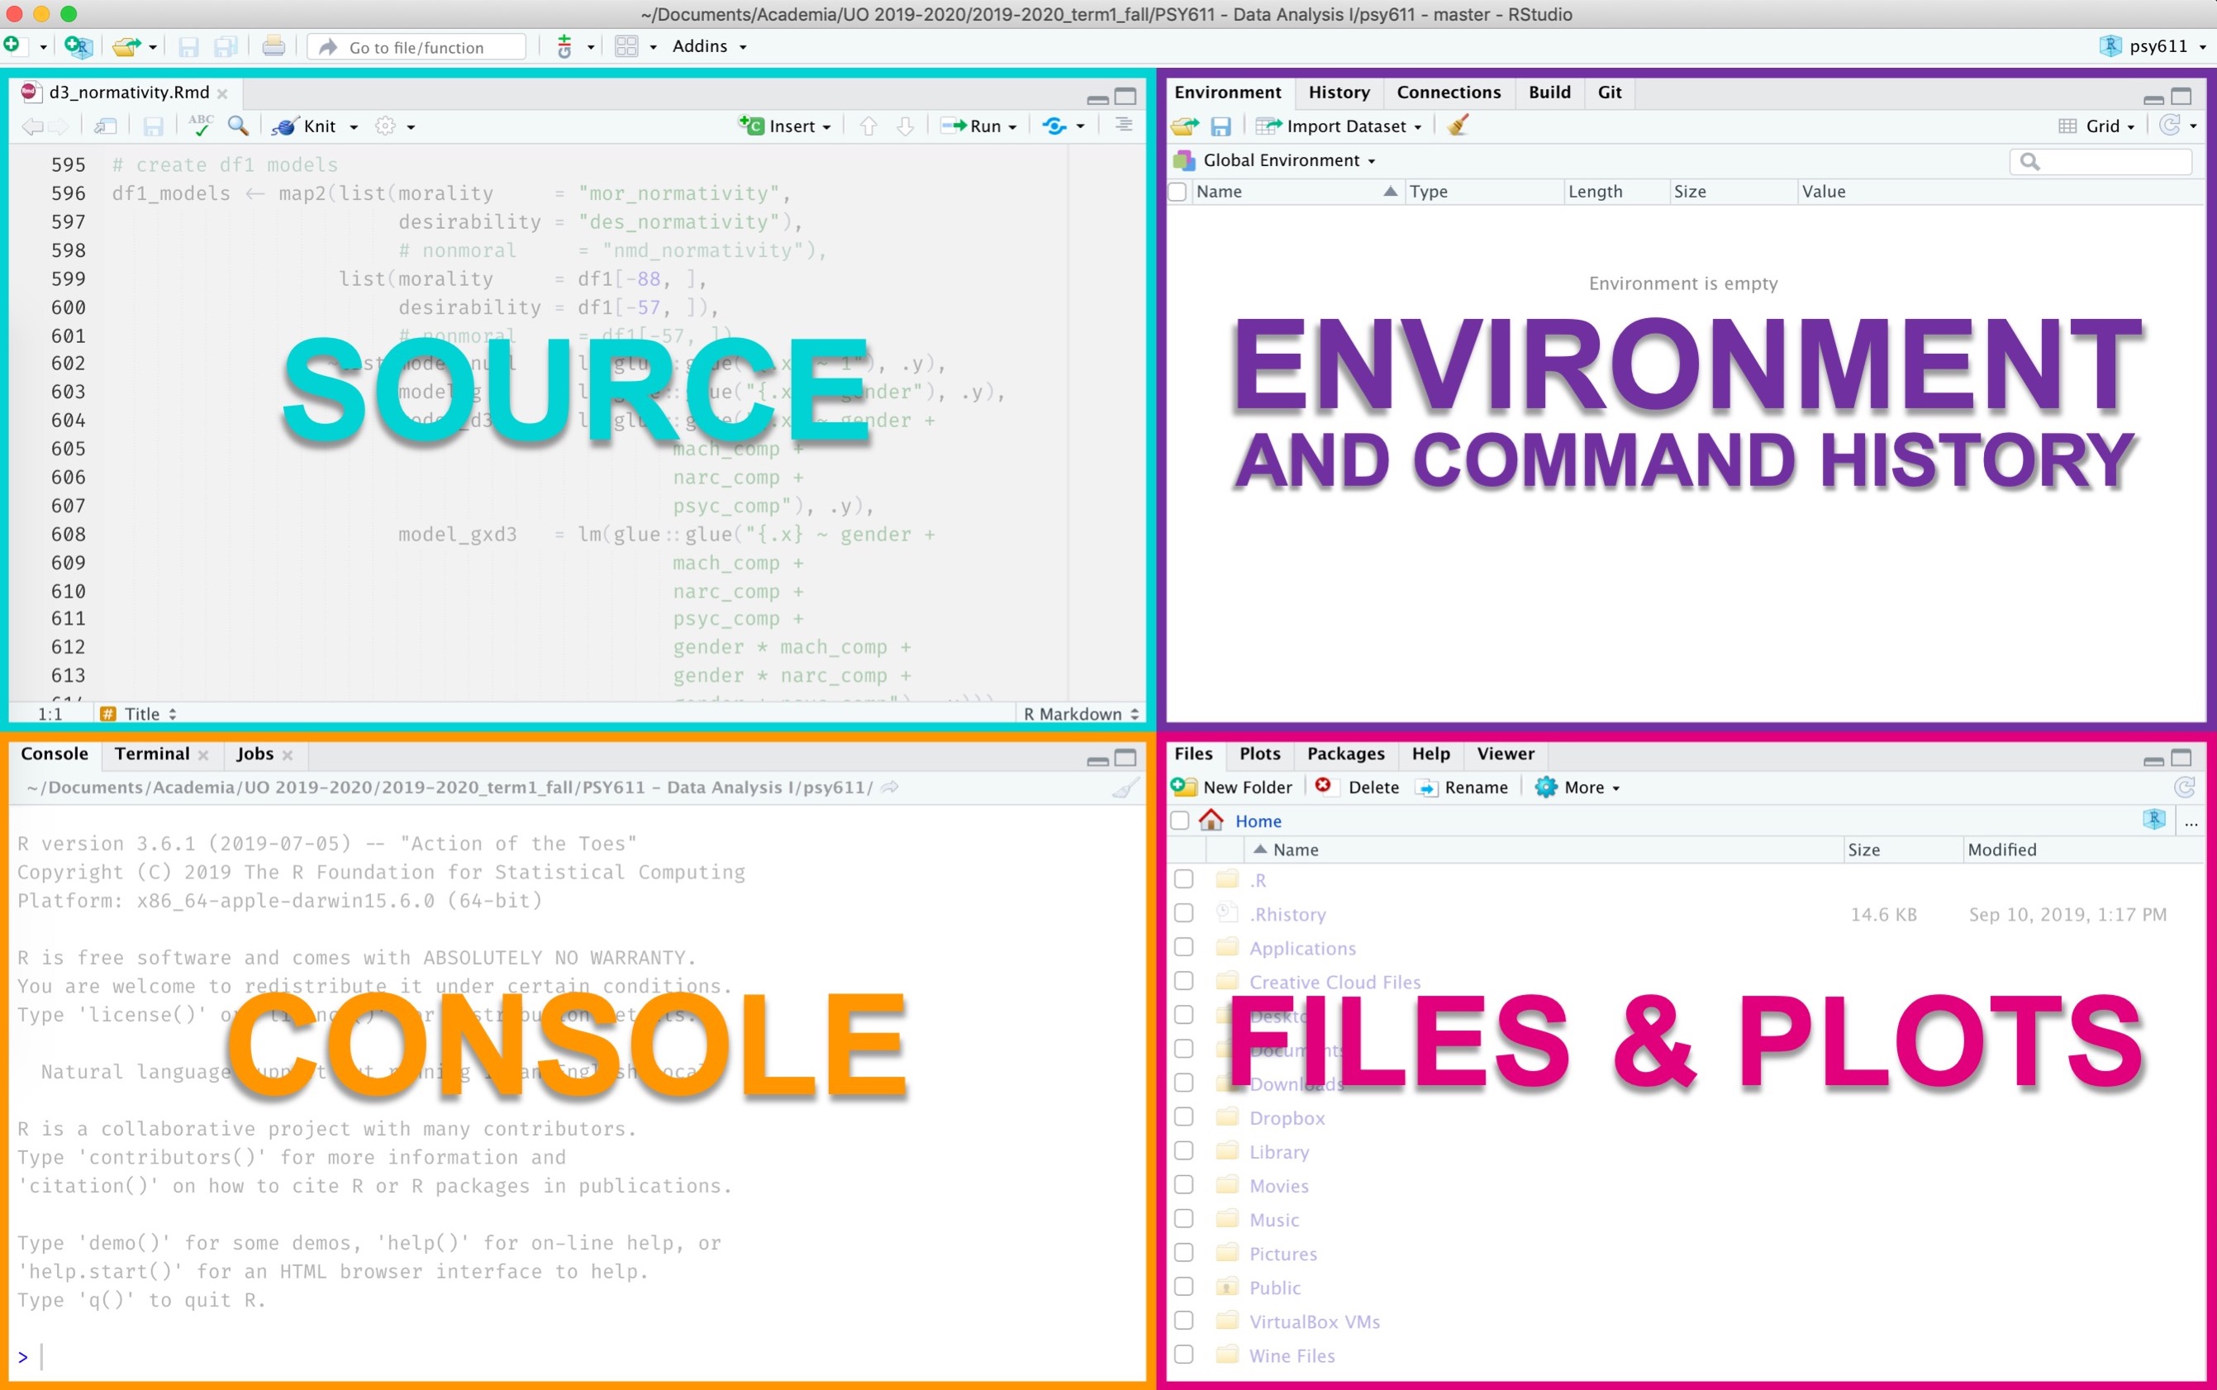The height and width of the screenshot is (1390, 2217).
Task: Click the go to previous chunk arrow
Action: pyautogui.click(x=868, y=127)
